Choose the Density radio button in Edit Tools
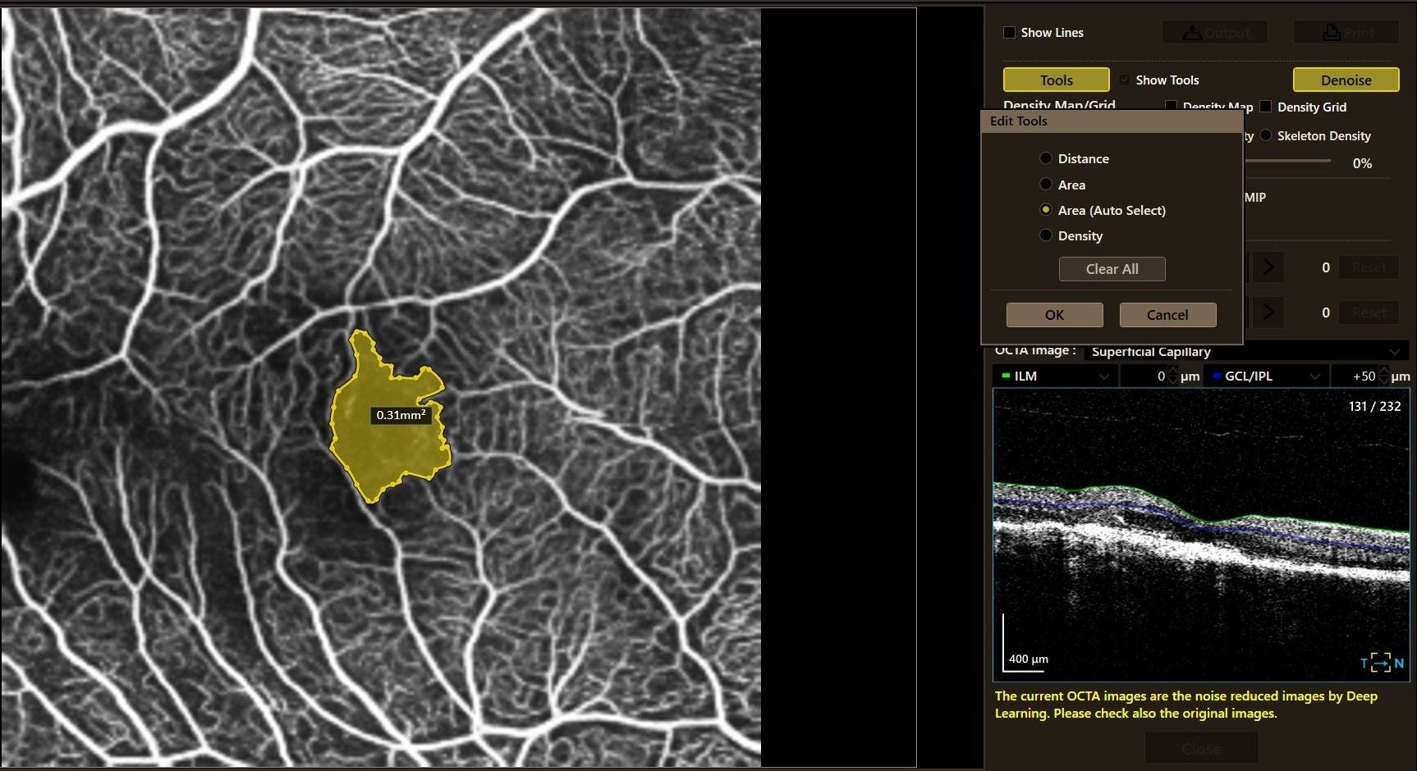This screenshot has width=1417, height=771. [1046, 235]
